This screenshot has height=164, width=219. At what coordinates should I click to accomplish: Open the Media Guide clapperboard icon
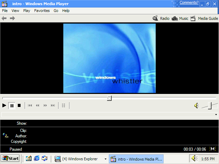click(193, 18)
